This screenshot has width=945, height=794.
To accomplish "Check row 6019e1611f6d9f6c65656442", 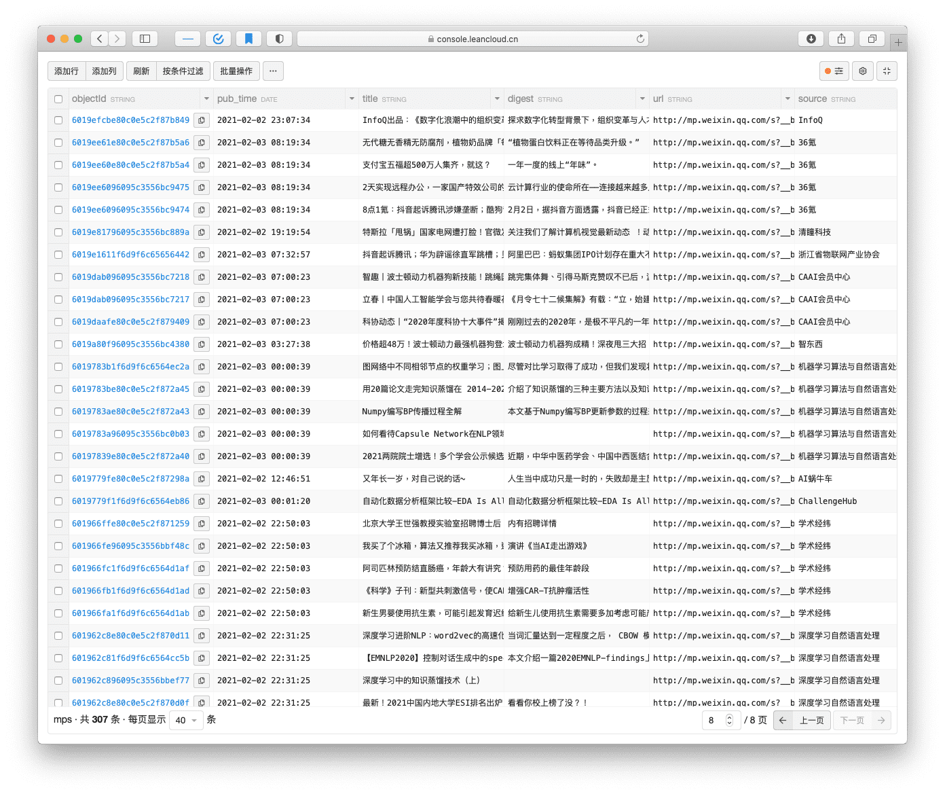I will 58,255.
